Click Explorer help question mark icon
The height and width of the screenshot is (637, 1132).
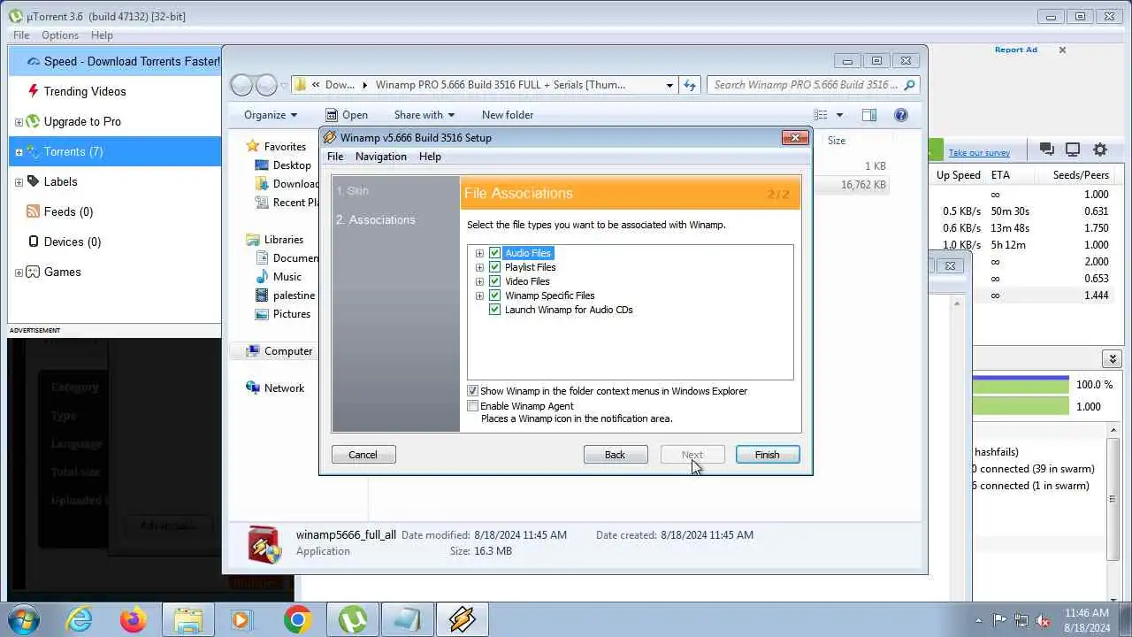pyautogui.click(x=901, y=114)
